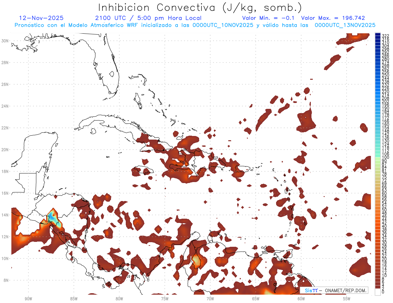Select the '0000UTC_13NOV2025' valid-until time
This screenshot has height=303, width=393.
[345, 25]
